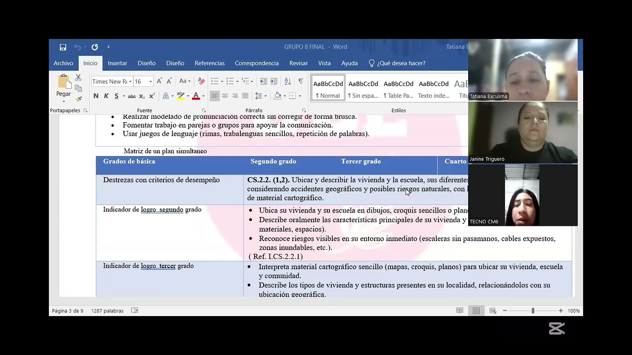Image resolution: width=632 pixels, height=355 pixels.
Task: Switch to Read Mode view icon
Action: 460,311
